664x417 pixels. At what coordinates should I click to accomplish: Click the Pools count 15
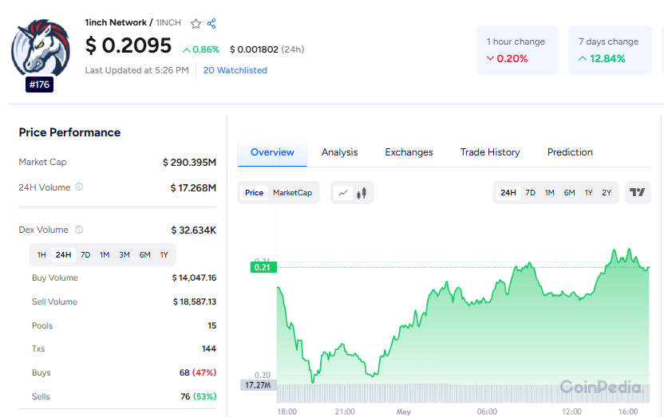coord(211,325)
